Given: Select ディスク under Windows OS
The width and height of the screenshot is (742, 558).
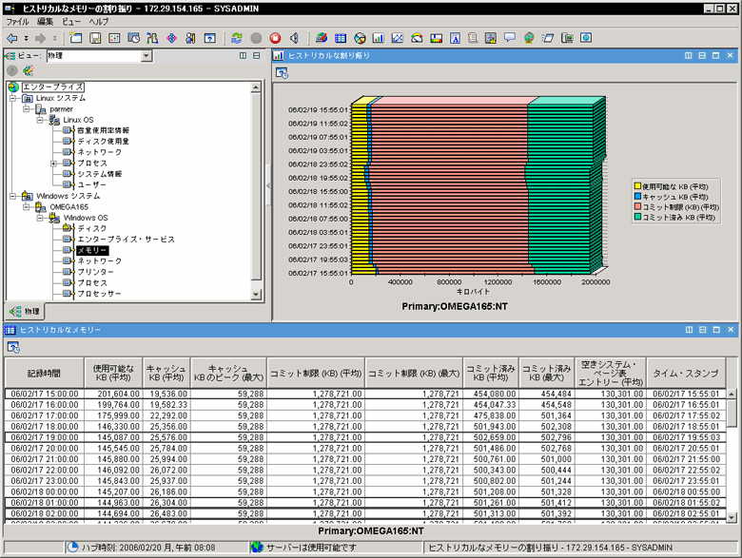Looking at the screenshot, I should pos(92,228).
